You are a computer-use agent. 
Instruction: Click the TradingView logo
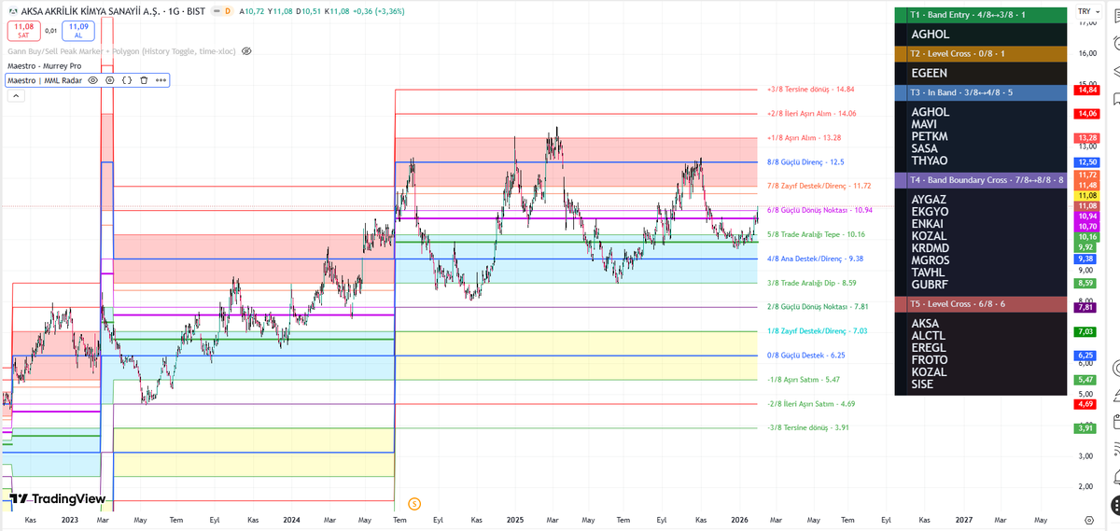coord(57,499)
